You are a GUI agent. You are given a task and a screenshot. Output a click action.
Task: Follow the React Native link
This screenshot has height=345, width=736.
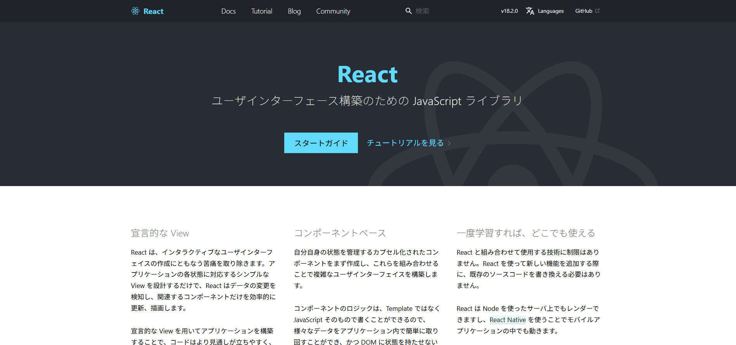pyautogui.click(x=508, y=320)
